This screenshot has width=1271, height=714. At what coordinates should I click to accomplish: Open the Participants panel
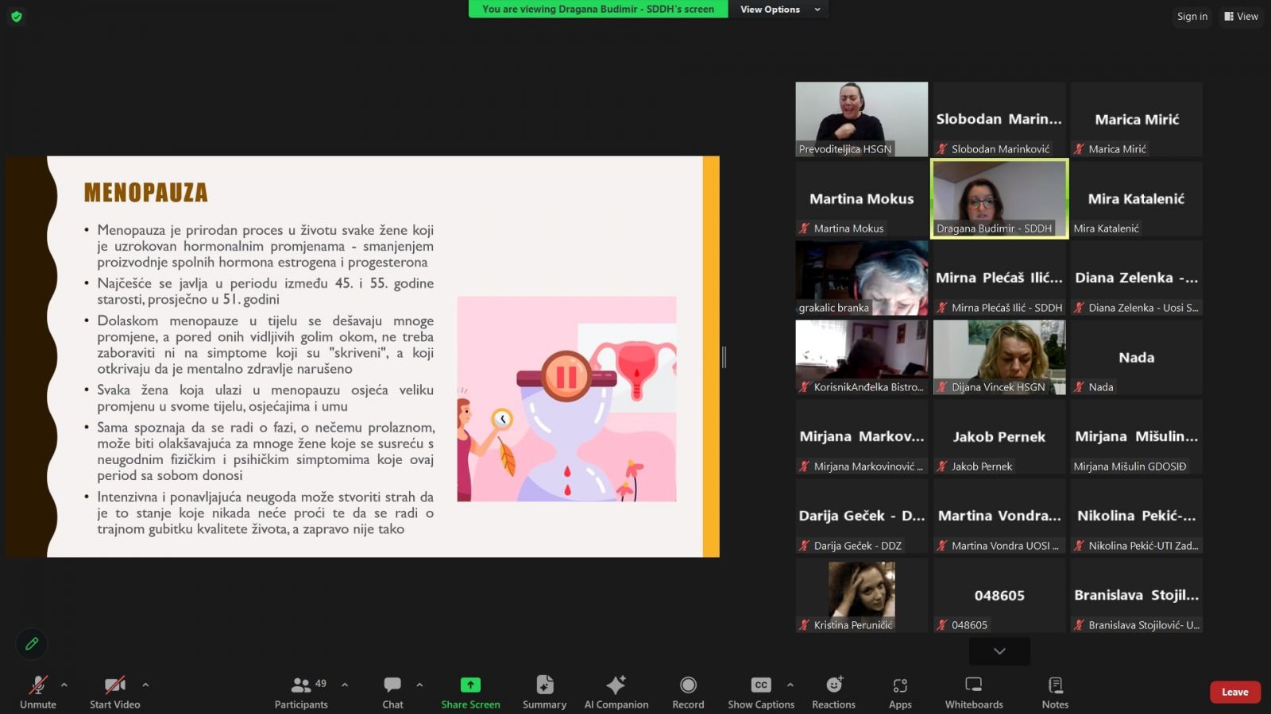tap(301, 691)
